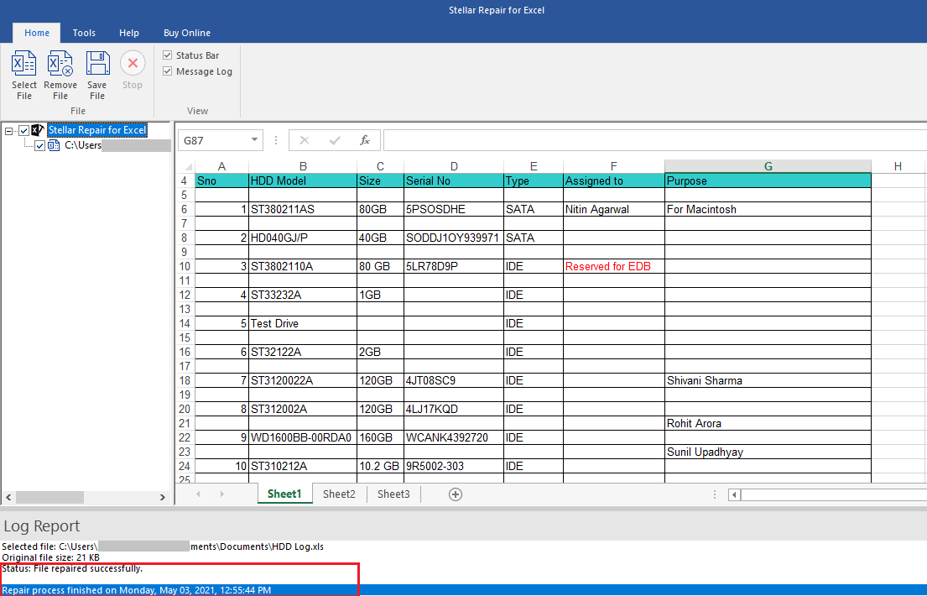Image resolution: width=927 pixels, height=596 pixels.
Task: Open the Name Box dropdown arrow
Action: pyautogui.click(x=254, y=140)
